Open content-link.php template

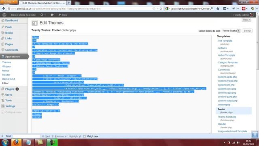(x=226, y=85)
